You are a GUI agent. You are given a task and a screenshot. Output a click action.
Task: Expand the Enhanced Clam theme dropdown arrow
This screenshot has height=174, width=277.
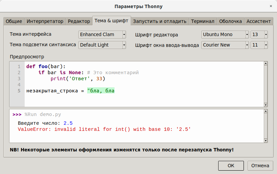coord(124,34)
